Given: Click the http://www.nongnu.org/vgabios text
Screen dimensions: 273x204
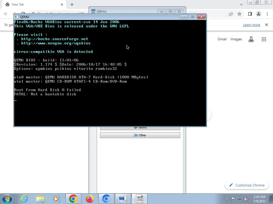Looking at the screenshot, I should pos(56,43).
